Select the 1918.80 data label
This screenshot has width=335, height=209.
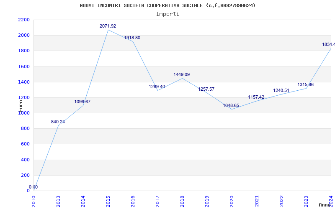point(132,38)
